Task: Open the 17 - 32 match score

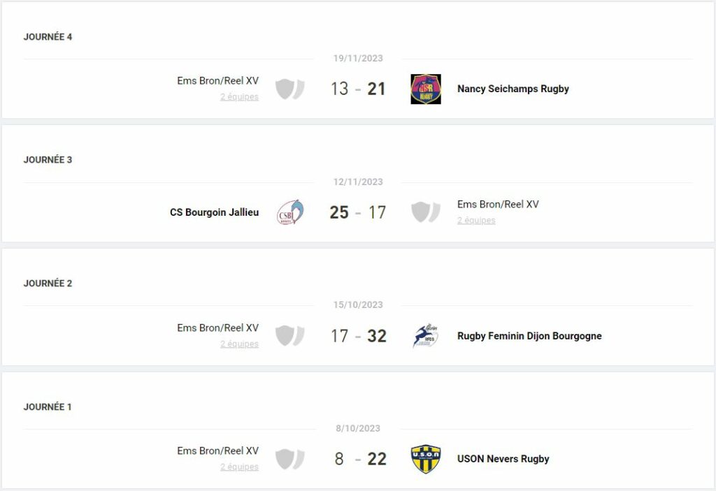Action: coord(359,336)
